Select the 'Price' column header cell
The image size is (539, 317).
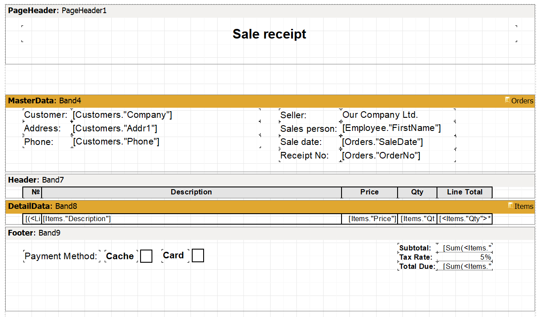click(370, 192)
